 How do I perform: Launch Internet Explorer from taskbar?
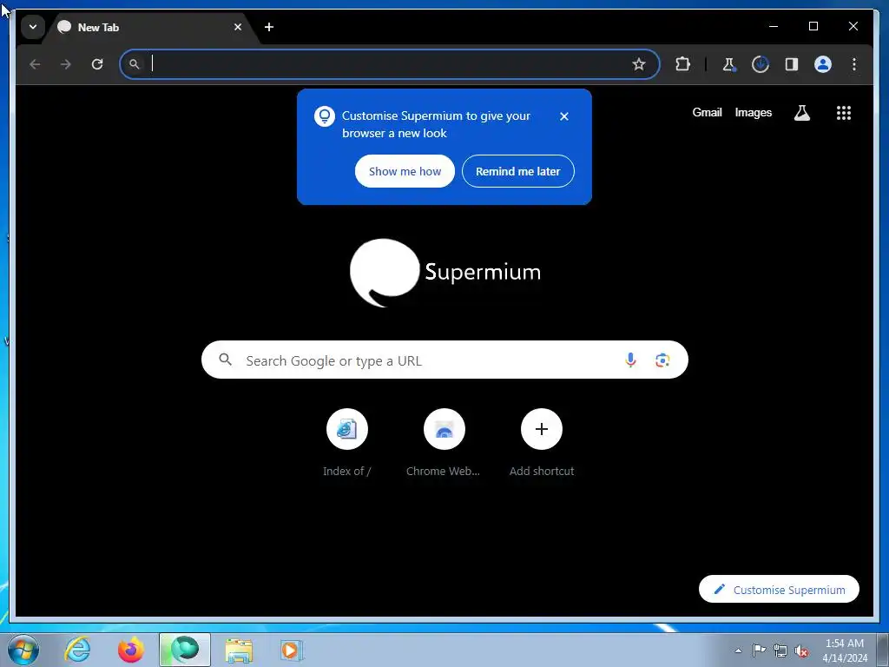pos(77,650)
